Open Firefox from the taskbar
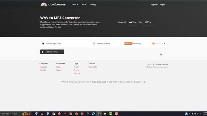 click(59, 114)
